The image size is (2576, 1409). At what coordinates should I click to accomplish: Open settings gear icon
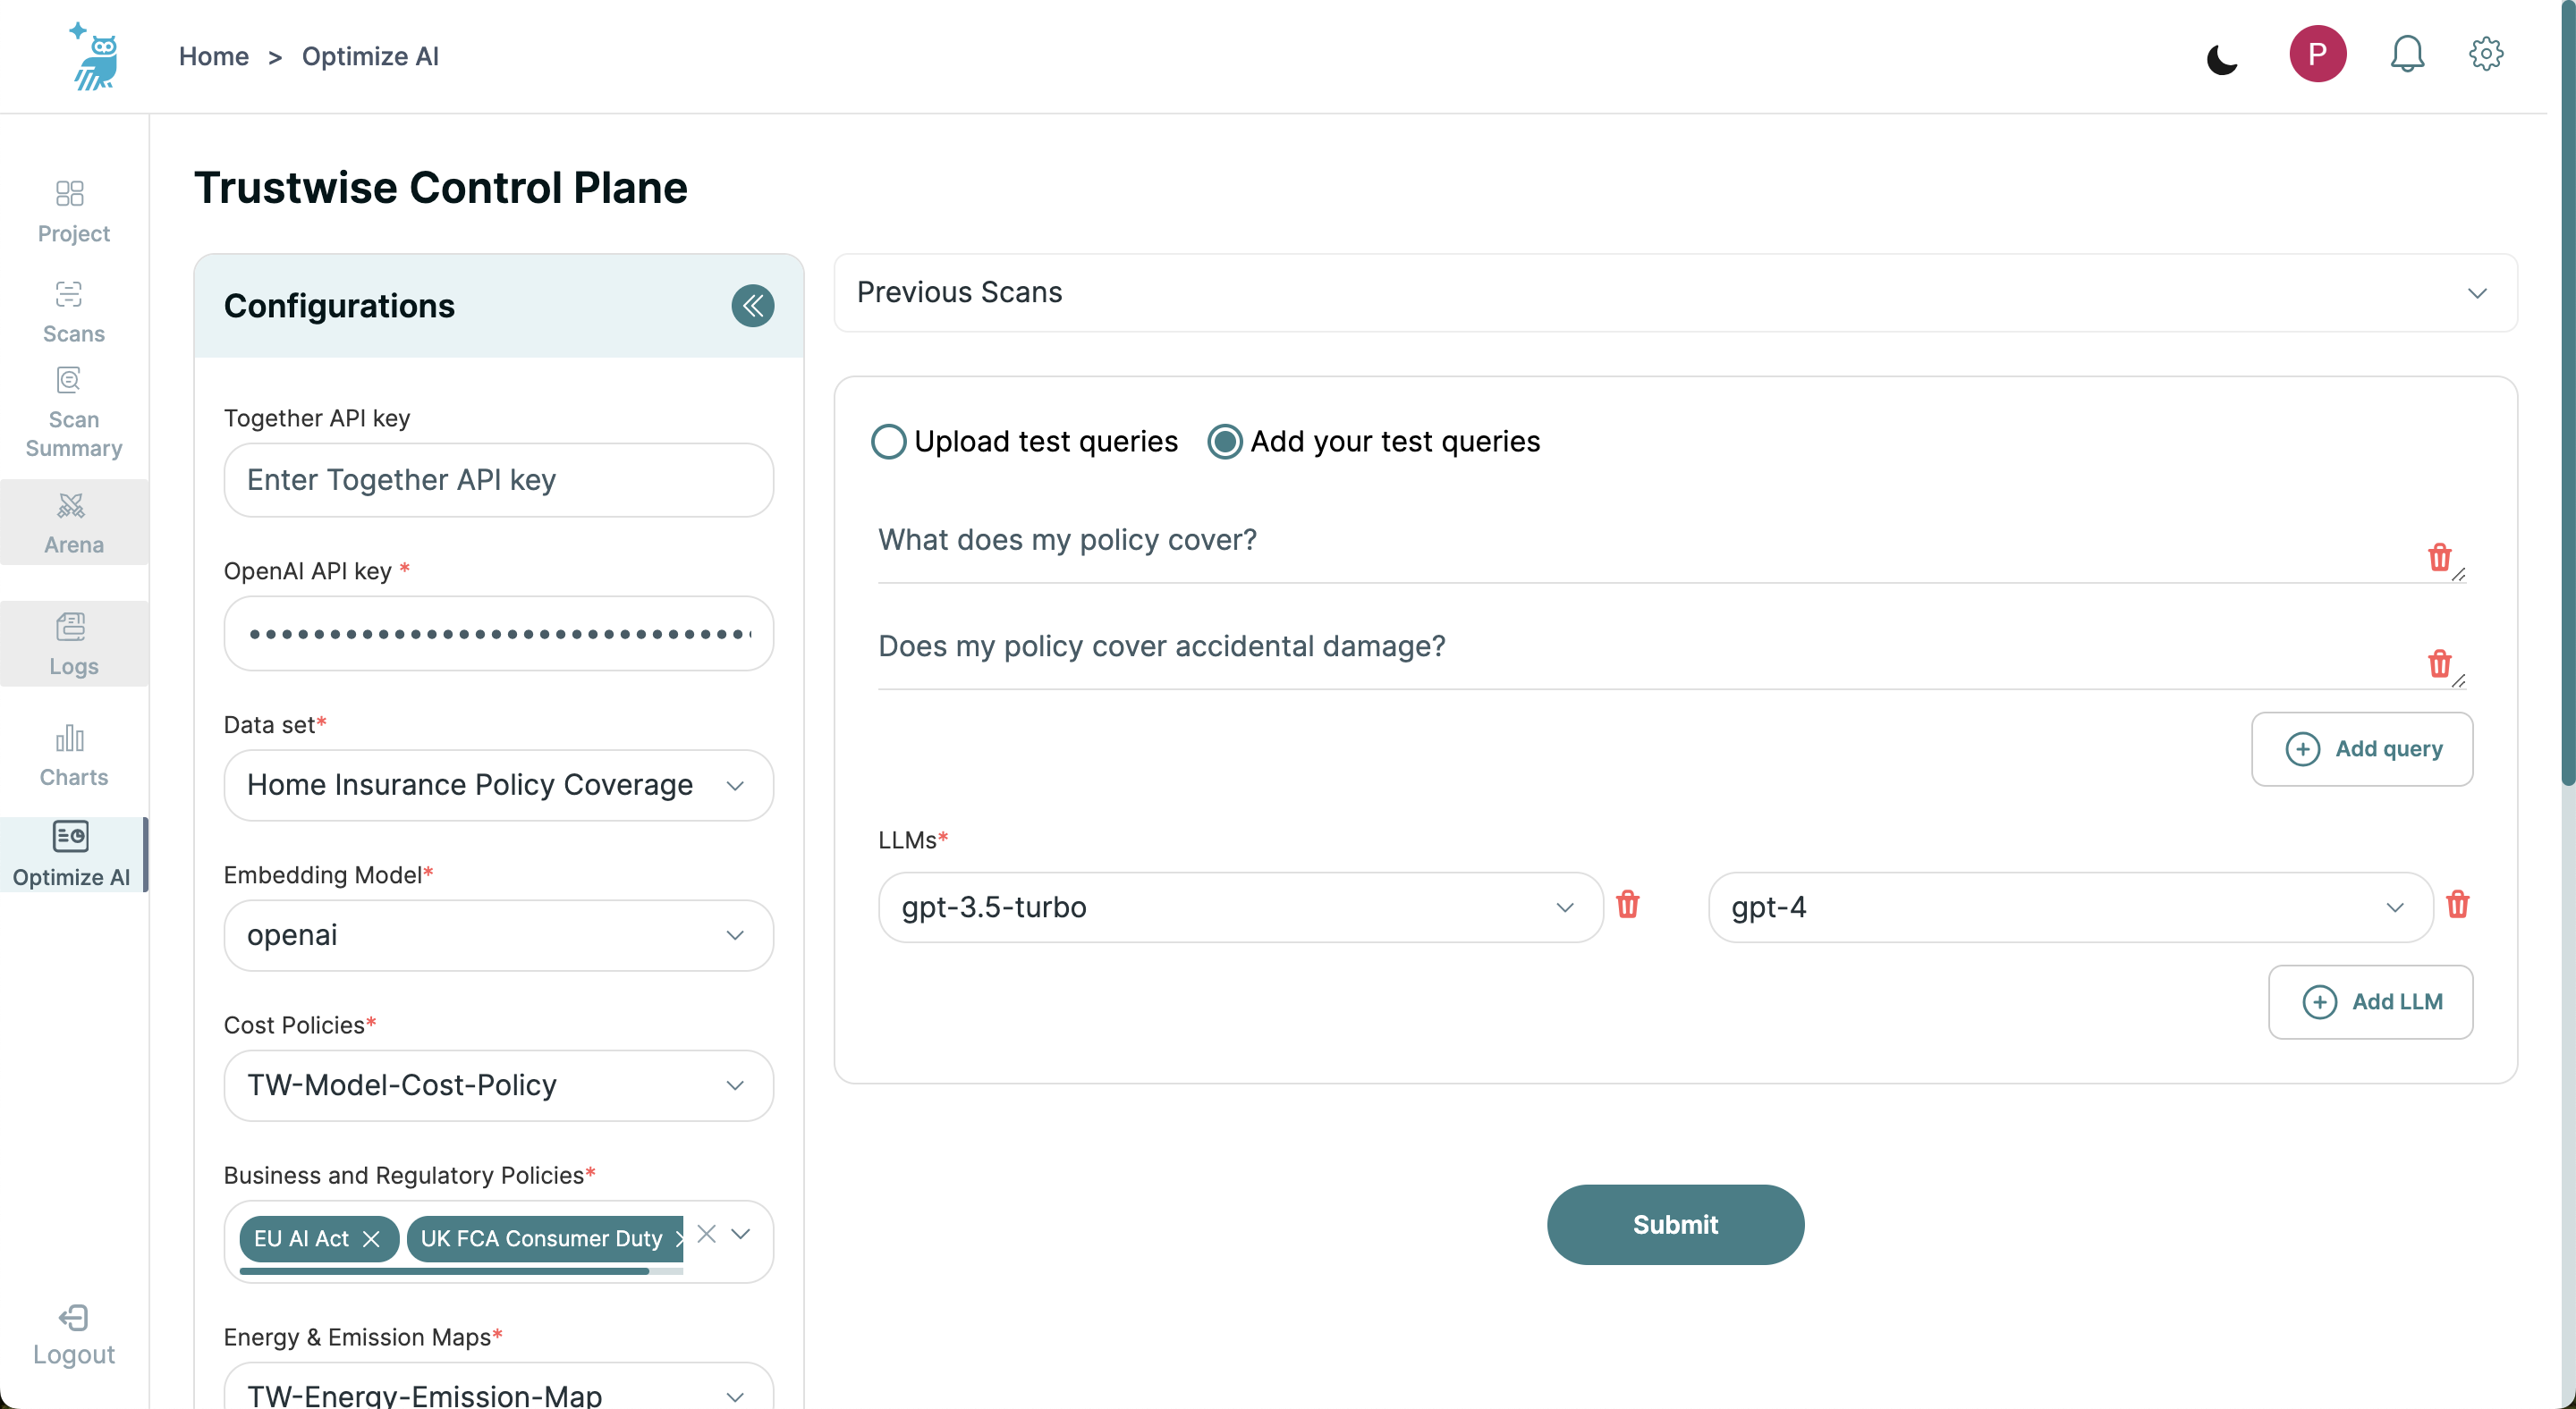[2485, 54]
